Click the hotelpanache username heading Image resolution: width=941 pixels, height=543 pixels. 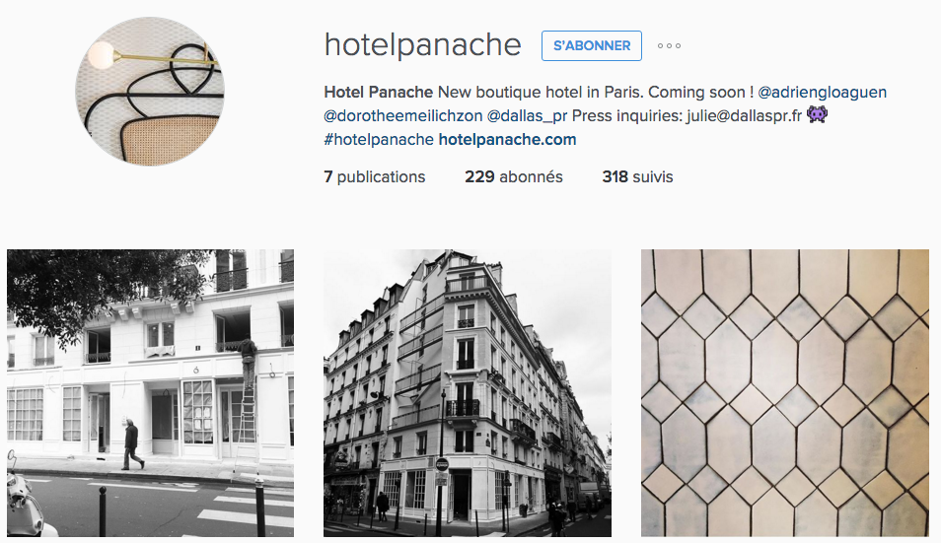click(x=422, y=45)
